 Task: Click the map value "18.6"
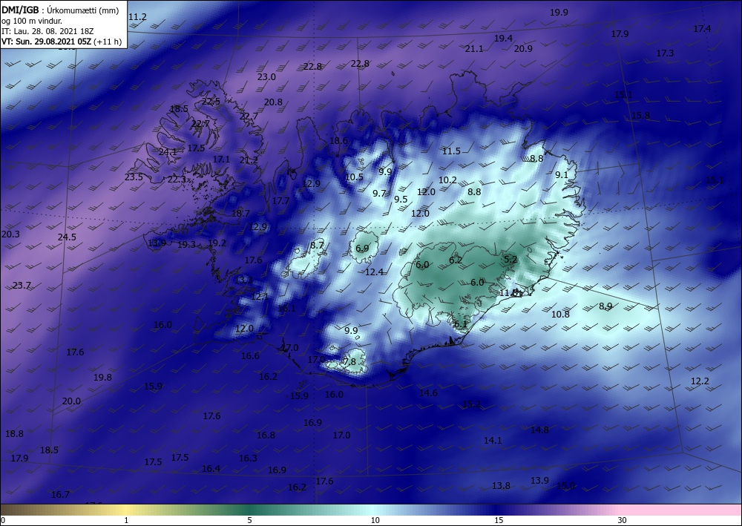(339, 140)
